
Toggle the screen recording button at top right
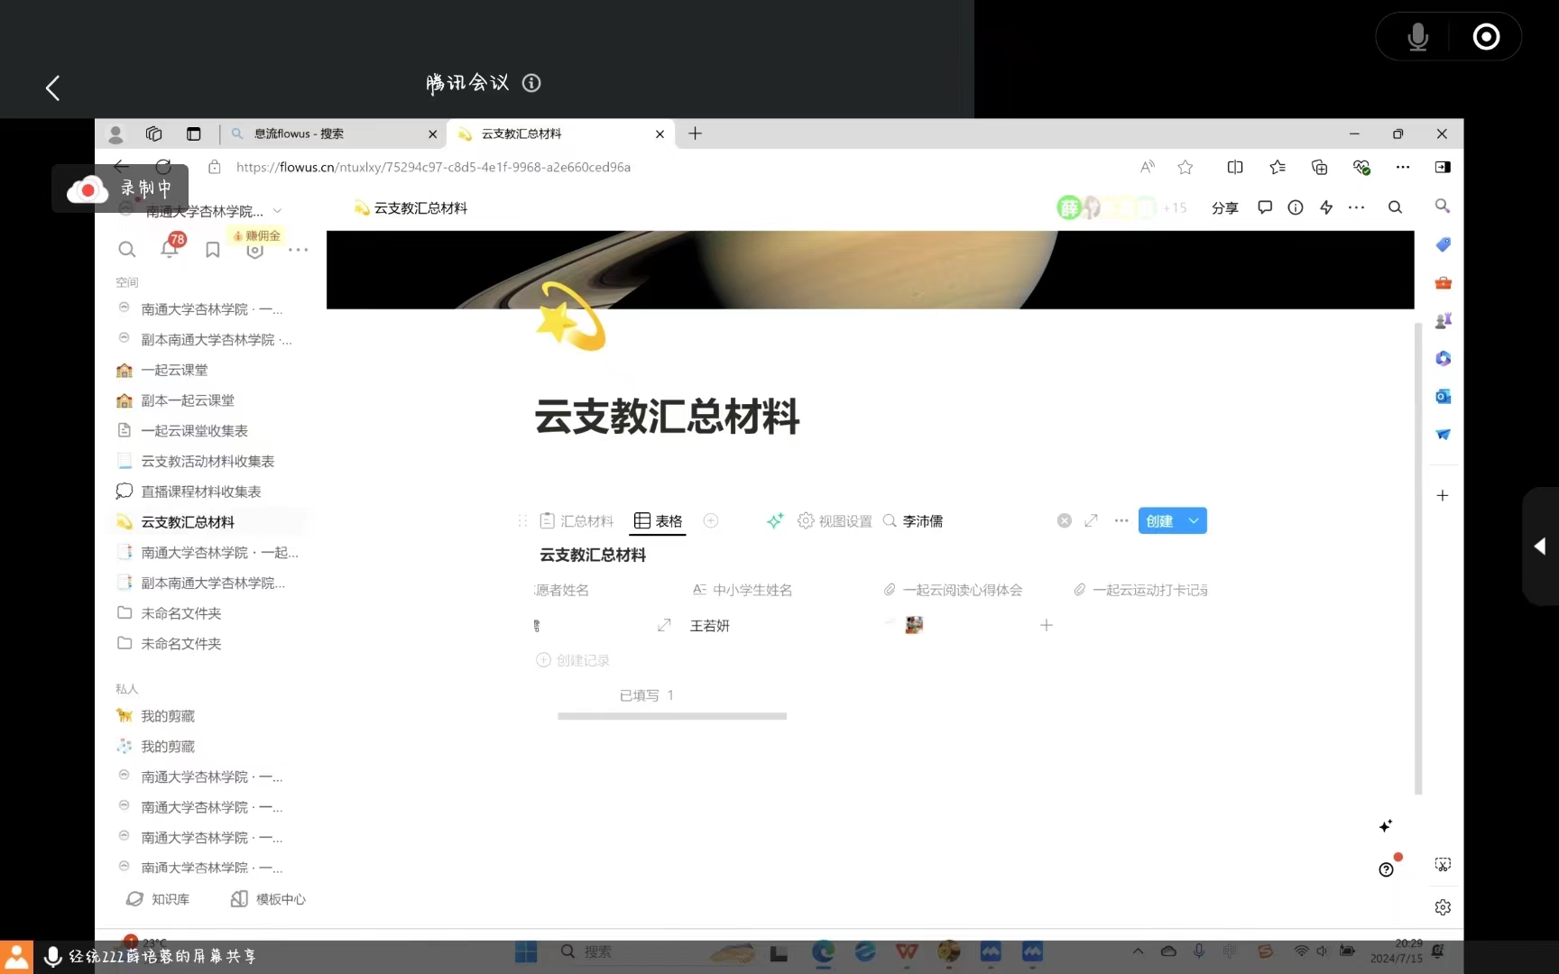point(1486,37)
